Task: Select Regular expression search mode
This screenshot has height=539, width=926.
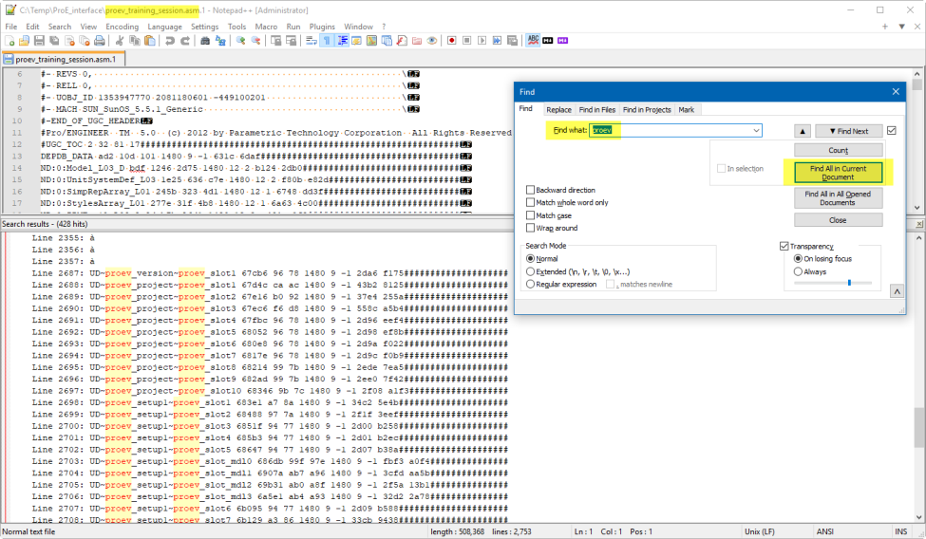Action: coord(530,284)
